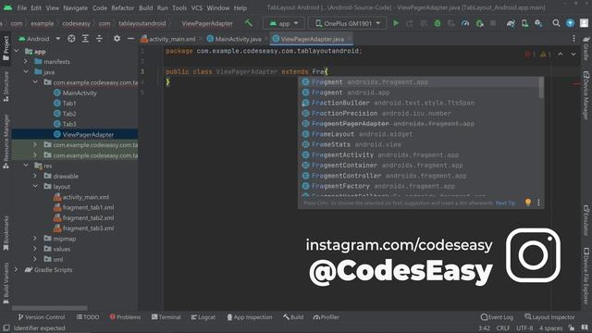592x333 pixels.
Task: Open Device Manager toolbar icon
Action: [x=524, y=23]
